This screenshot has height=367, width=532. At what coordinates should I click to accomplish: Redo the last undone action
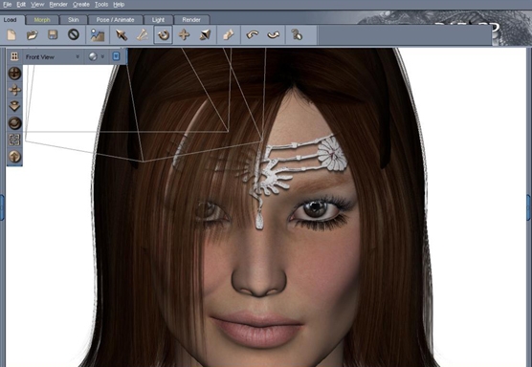pyautogui.click(x=274, y=34)
